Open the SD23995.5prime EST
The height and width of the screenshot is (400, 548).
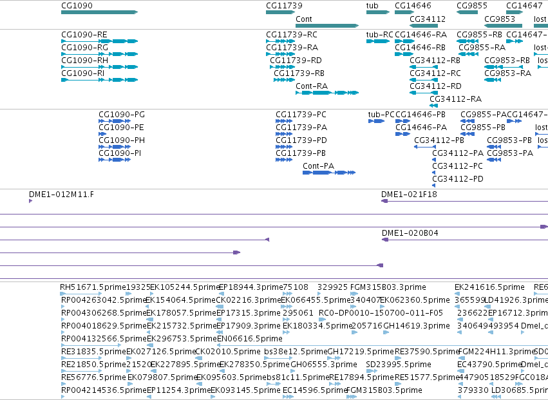[372, 371]
